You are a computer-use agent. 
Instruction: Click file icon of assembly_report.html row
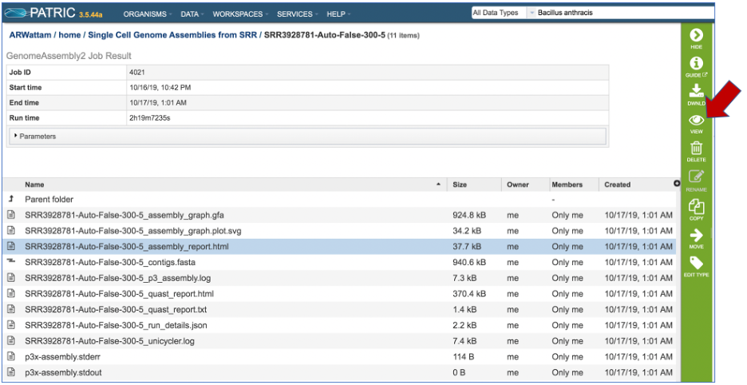coord(11,246)
